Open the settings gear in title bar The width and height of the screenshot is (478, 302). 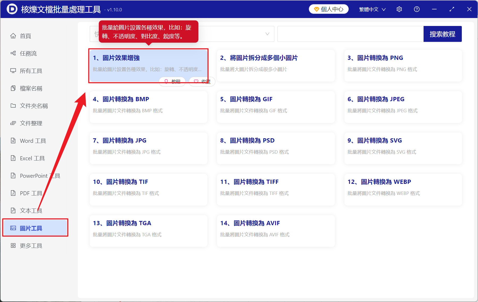tap(399, 9)
